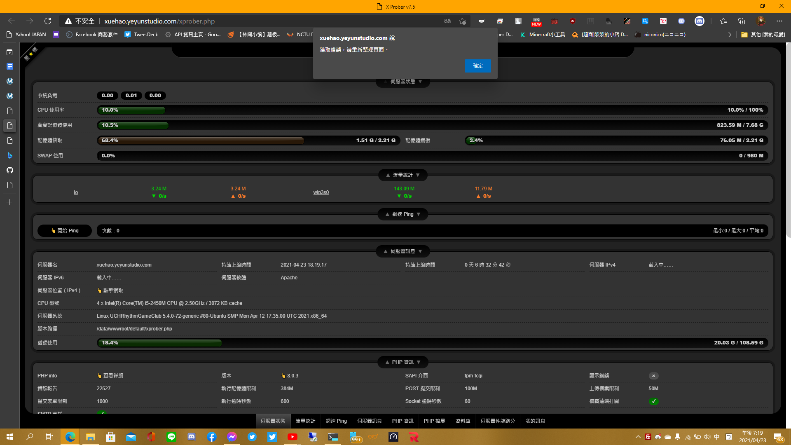Click the CPU usage progress bar
791x445 pixels.
click(131, 110)
